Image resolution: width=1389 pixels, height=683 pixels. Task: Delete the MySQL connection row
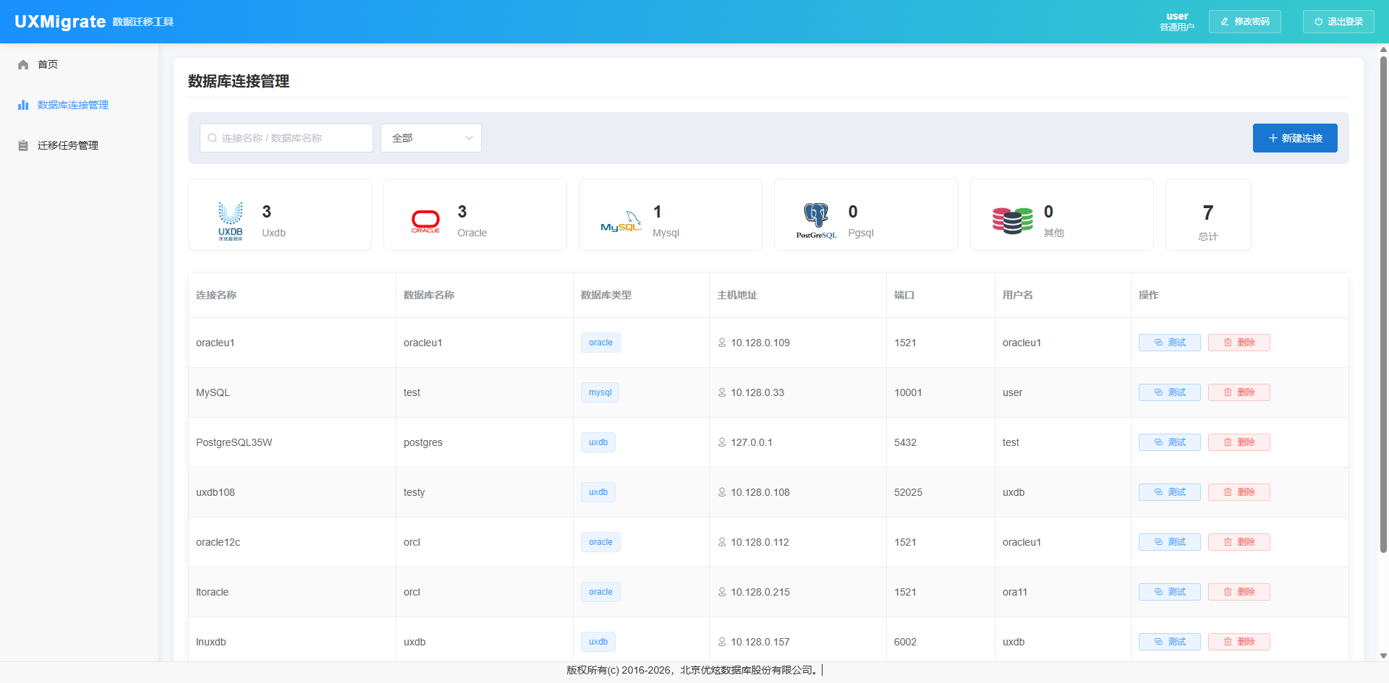(1239, 392)
